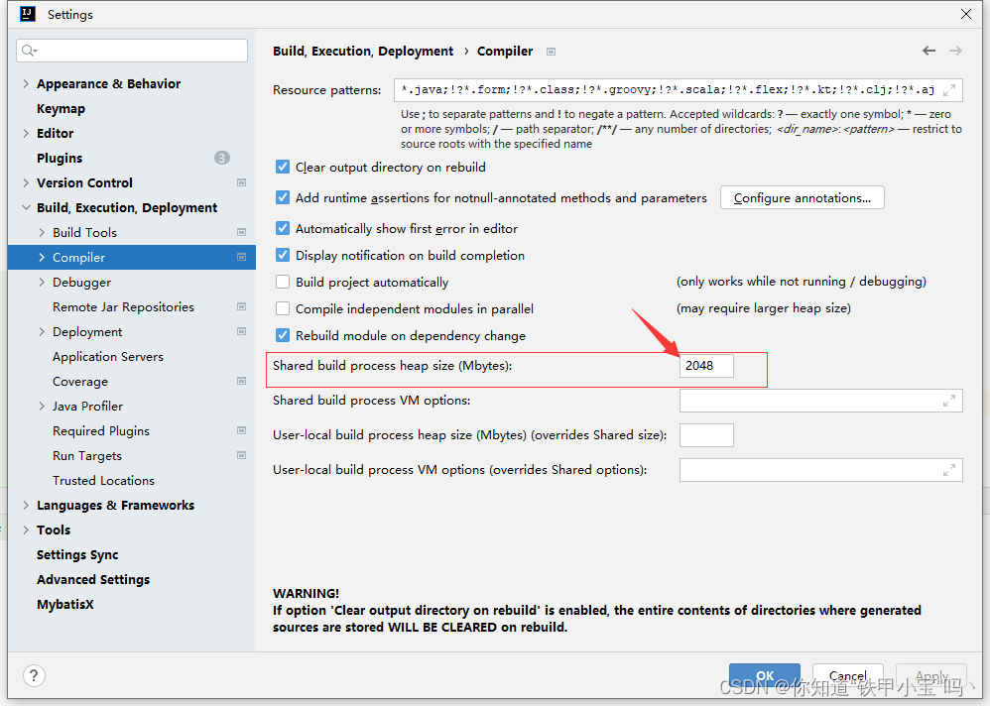
Task: Open Advanced Settings page
Action: coord(93,580)
